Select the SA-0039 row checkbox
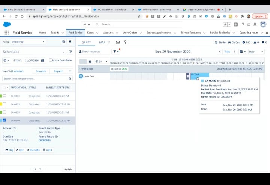This screenshot has height=185, width=270. click(x=4, y=112)
